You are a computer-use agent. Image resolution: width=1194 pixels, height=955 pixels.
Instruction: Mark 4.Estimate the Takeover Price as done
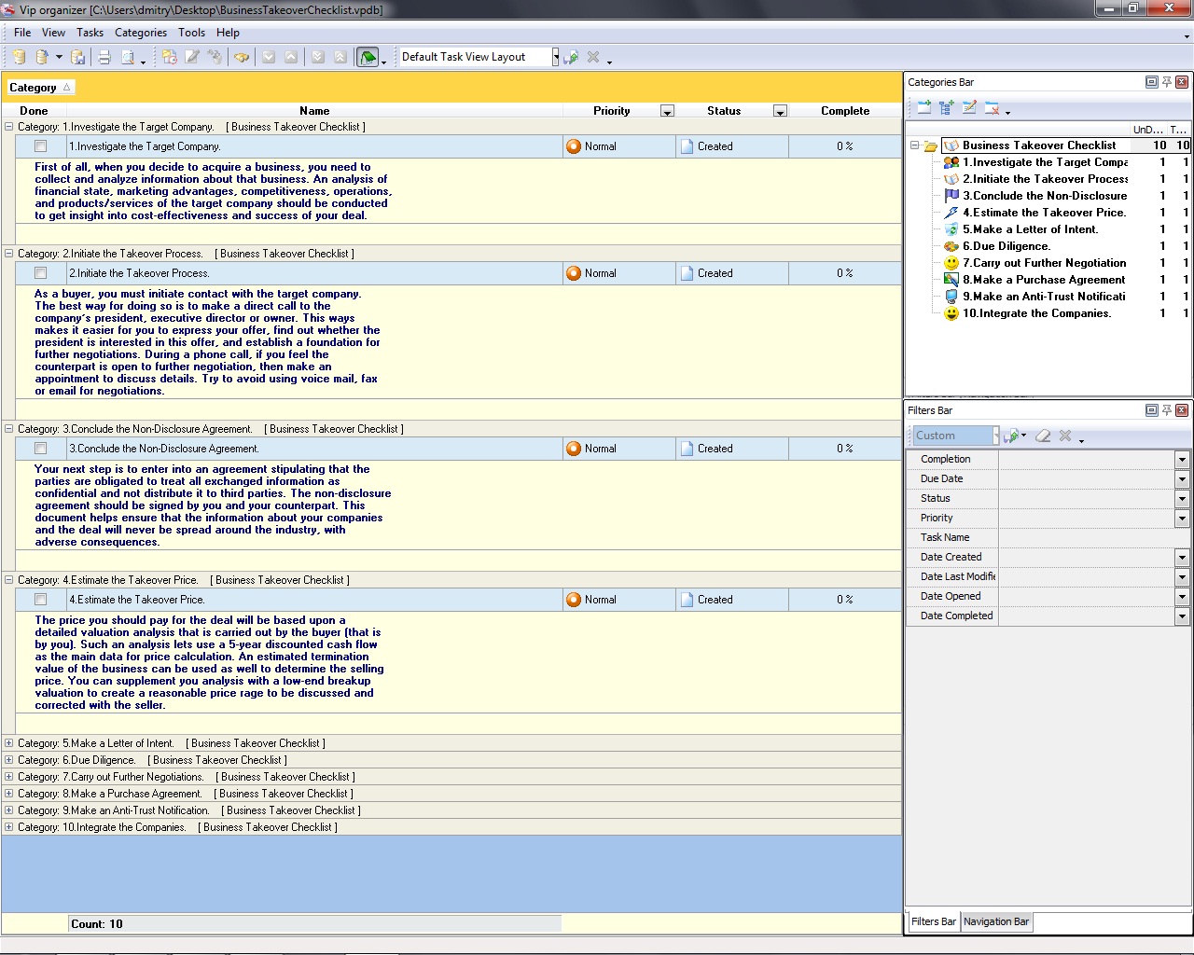pos(40,600)
